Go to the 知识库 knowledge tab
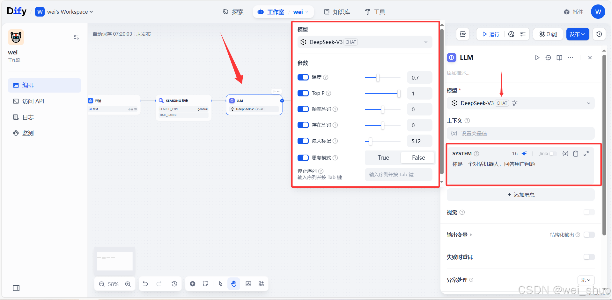 (337, 12)
